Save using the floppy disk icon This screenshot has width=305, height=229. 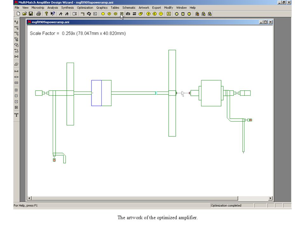30,14
